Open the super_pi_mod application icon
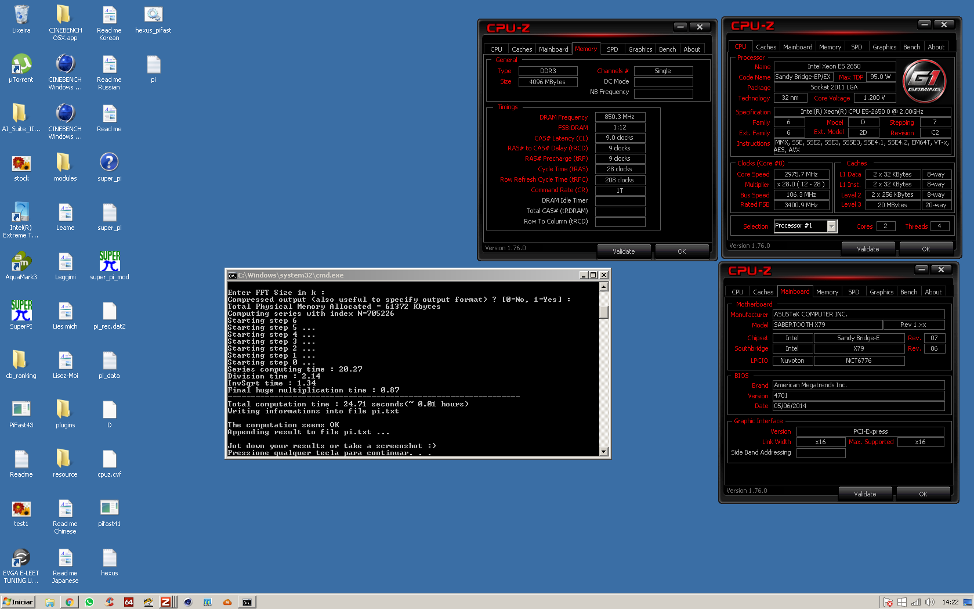 pos(110,265)
